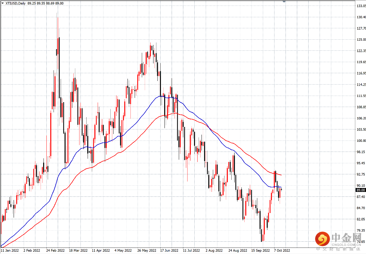Click the 116.95 price scale label
366x255 pixels.
tap(361, 73)
